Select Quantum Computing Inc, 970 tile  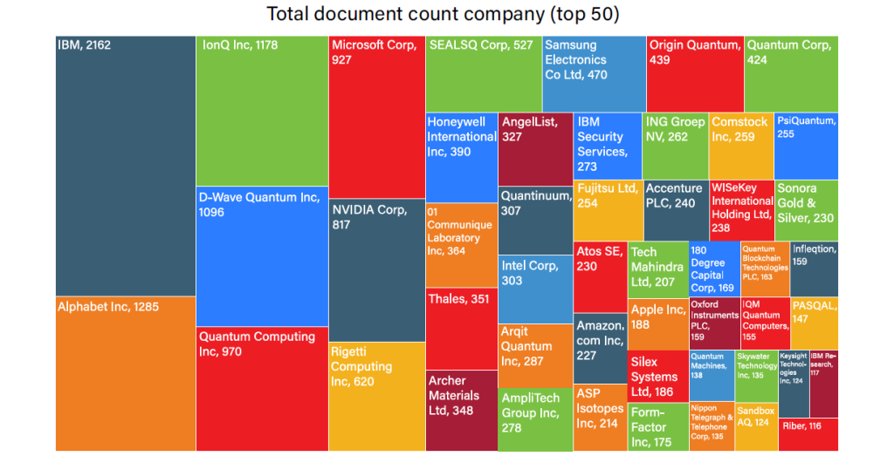tap(262, 389)
